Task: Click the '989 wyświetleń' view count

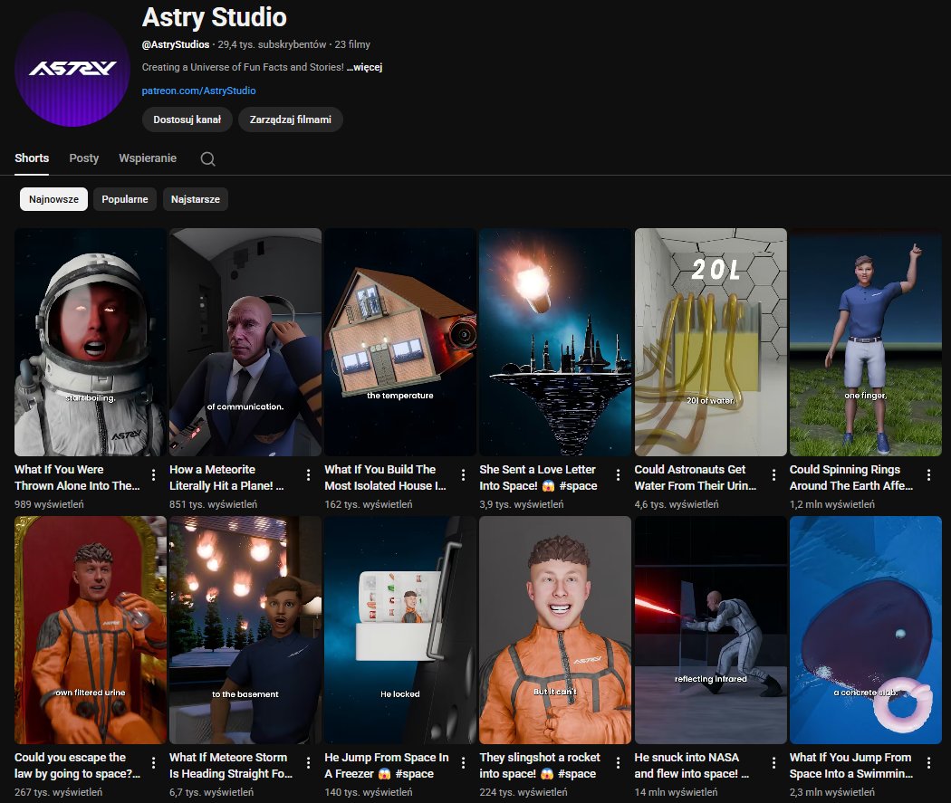Action: pos(49,504)
